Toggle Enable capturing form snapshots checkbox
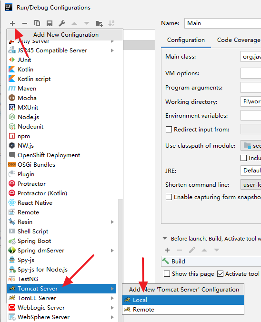Viewport: 261px width, 322px height. (169, 197)
